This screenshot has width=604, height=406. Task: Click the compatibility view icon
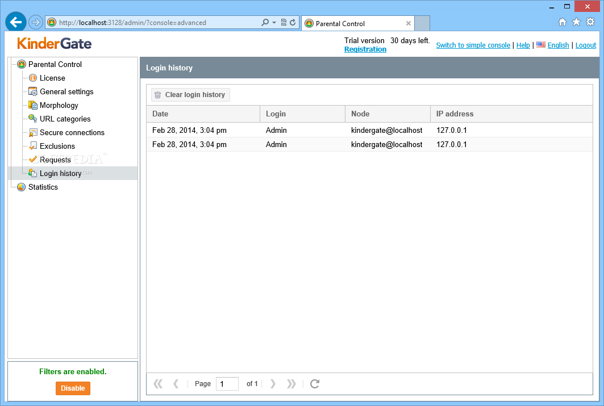tap(284, 22)
